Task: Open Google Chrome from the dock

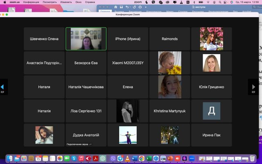Action: [141, 158]
